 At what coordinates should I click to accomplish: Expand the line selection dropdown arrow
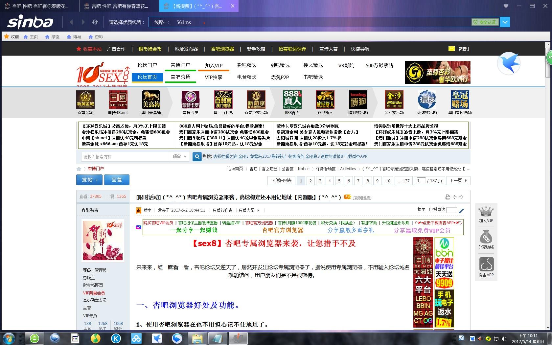[505, 22]
